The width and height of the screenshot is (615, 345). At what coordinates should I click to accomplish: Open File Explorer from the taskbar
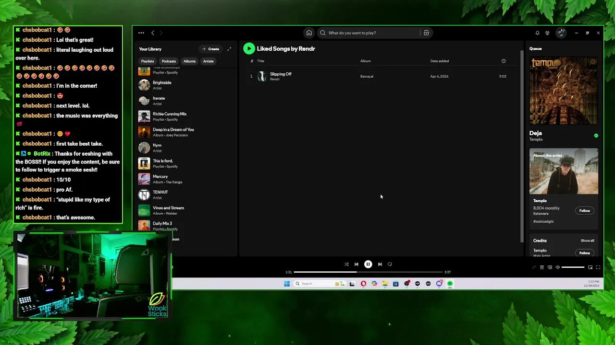pos(385,284)
